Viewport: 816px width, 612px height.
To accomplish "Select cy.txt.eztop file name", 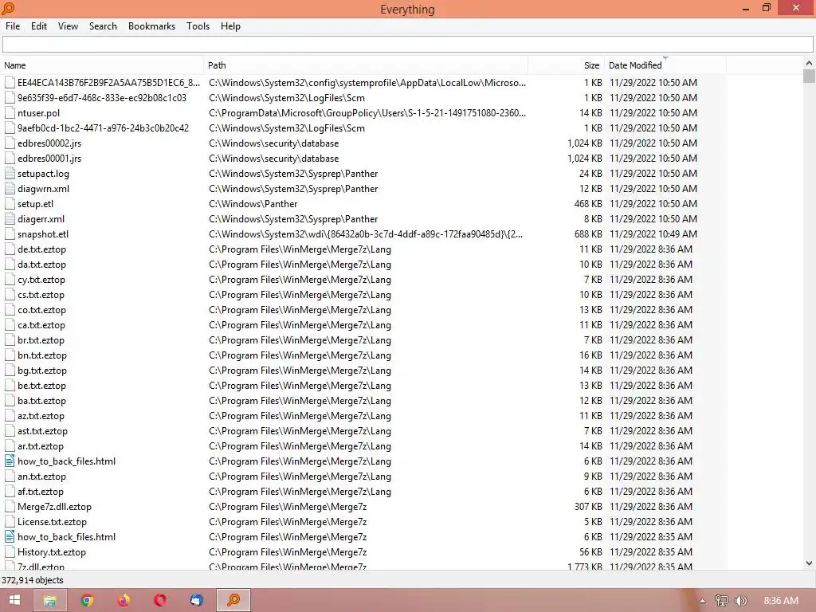I will pyautogui.click(x=41, y=279).
